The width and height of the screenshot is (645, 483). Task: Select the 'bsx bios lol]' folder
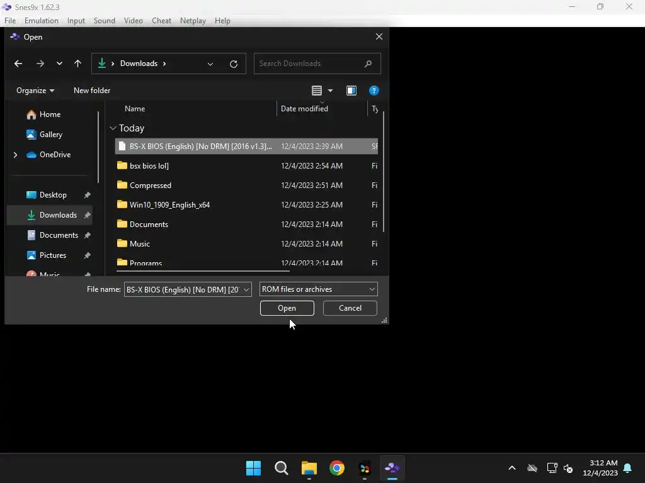(246, 166)
